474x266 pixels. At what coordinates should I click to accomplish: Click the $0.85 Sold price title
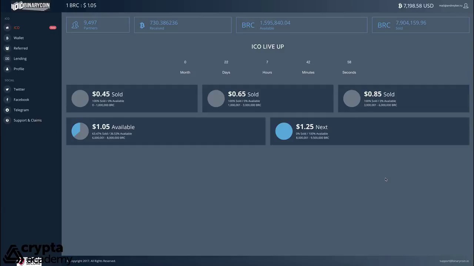(x=379, y=94)
